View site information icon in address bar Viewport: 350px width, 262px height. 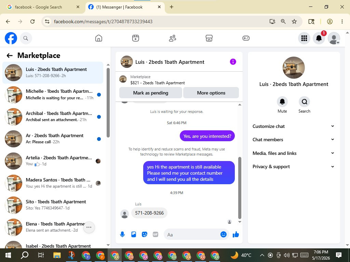tap(47, 21)
